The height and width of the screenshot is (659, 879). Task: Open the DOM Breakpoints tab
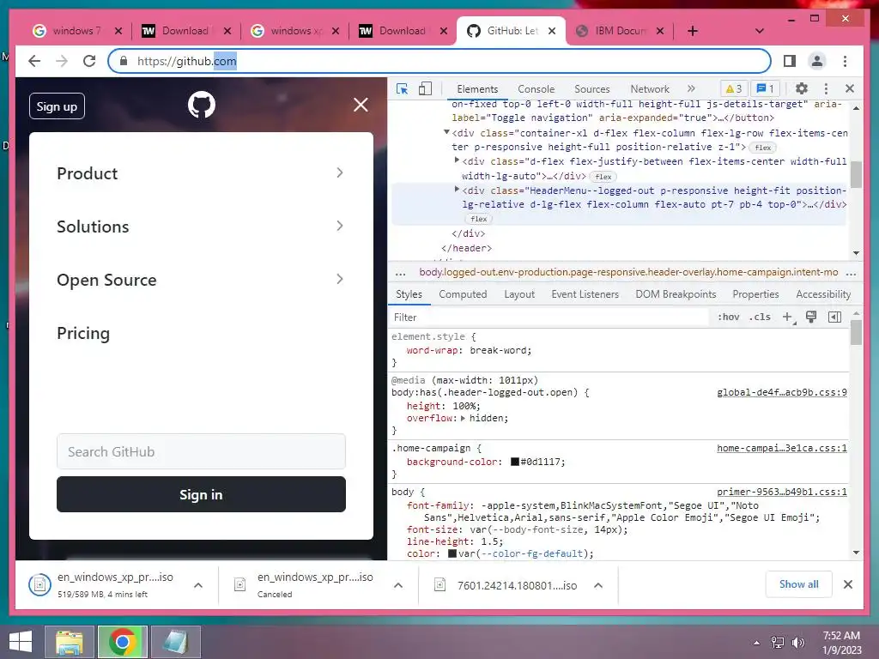coord(676,294)
